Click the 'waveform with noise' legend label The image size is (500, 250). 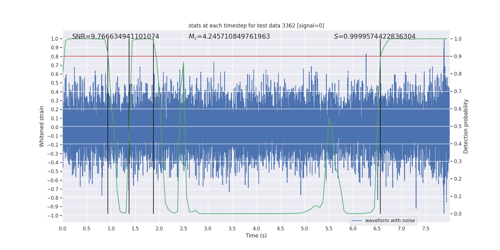pyautogui.click(x=390, y=221)
